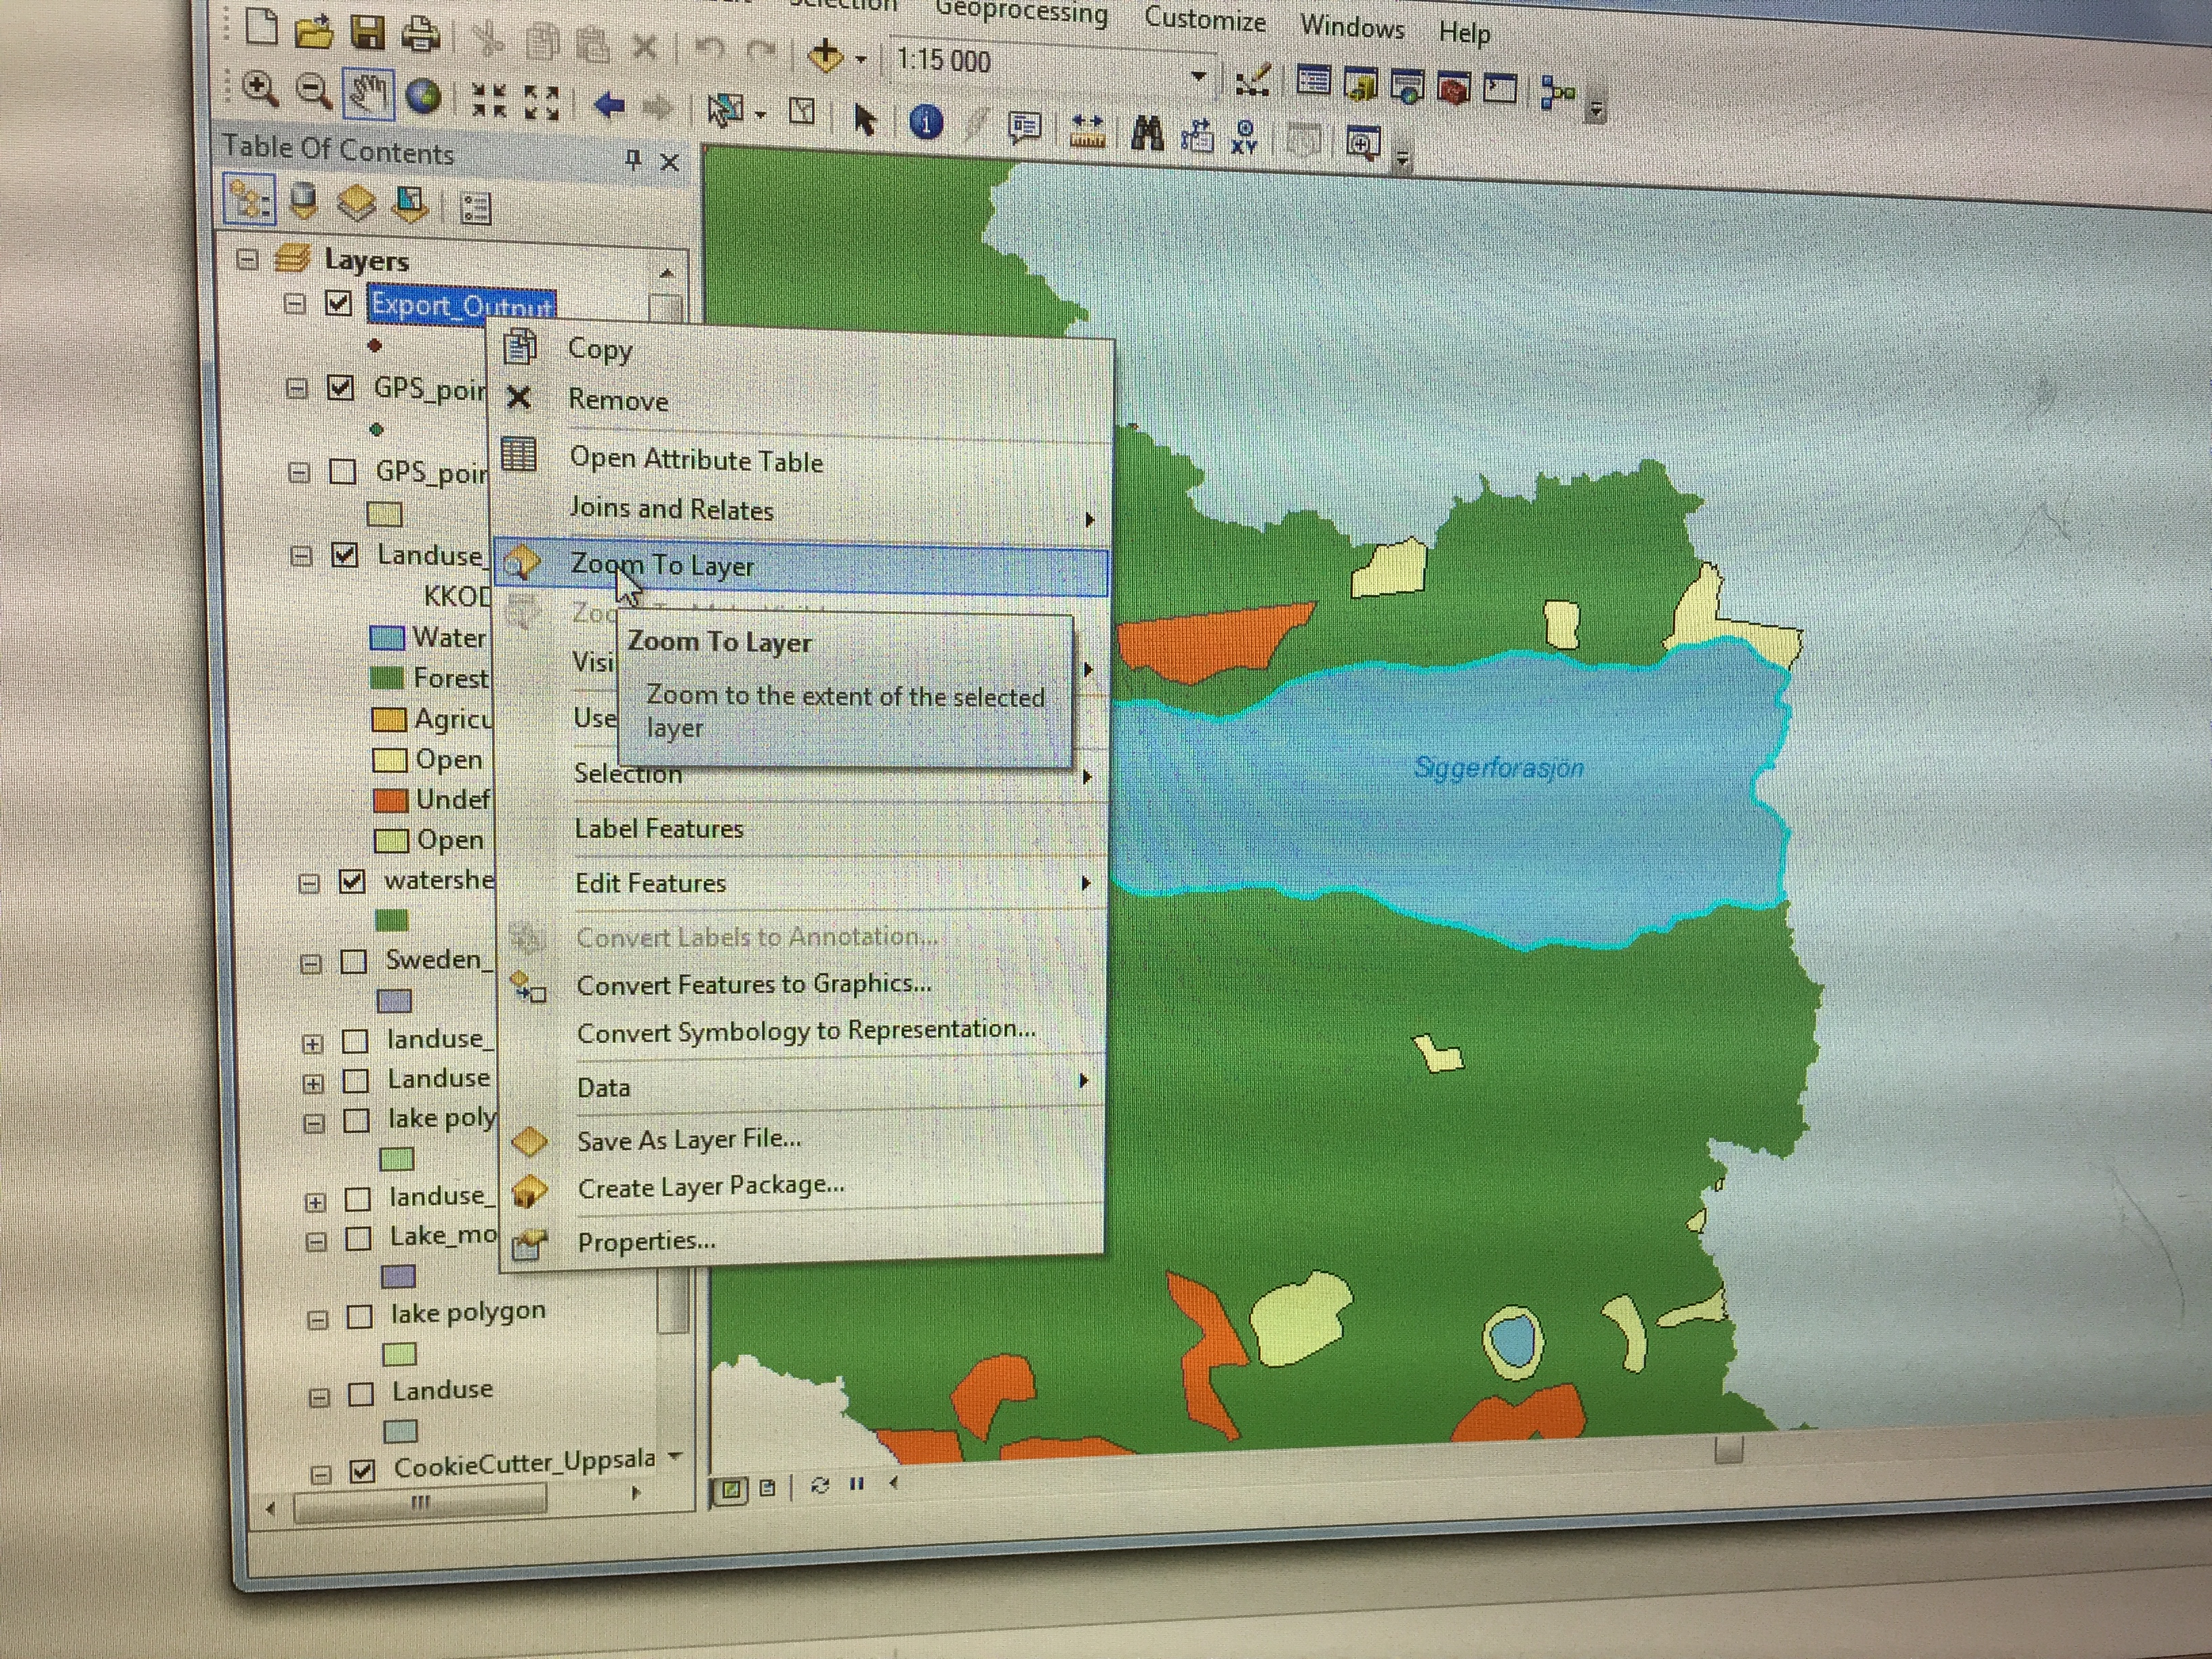The width and height of the screenshot is (2212, 1659).
Task: Pick the Measure ruler tool
Action: click(1086, 130)
